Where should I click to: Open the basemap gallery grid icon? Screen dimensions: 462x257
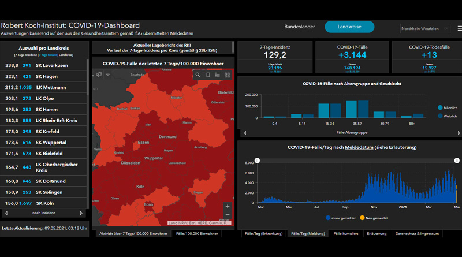coord(227,75)
